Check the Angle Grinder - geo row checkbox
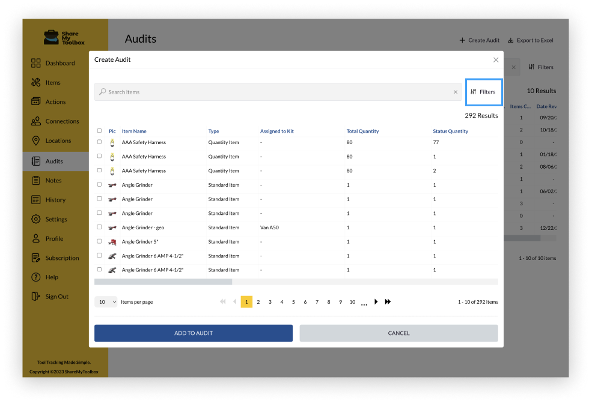 [x=99, y=227]
